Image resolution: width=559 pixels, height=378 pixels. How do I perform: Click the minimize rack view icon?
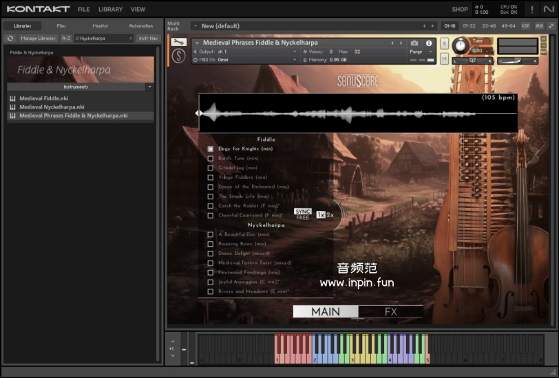(551, 26)
